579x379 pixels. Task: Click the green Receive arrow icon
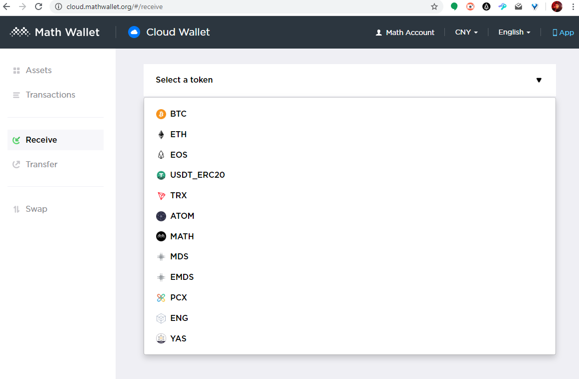click(16, 140)
